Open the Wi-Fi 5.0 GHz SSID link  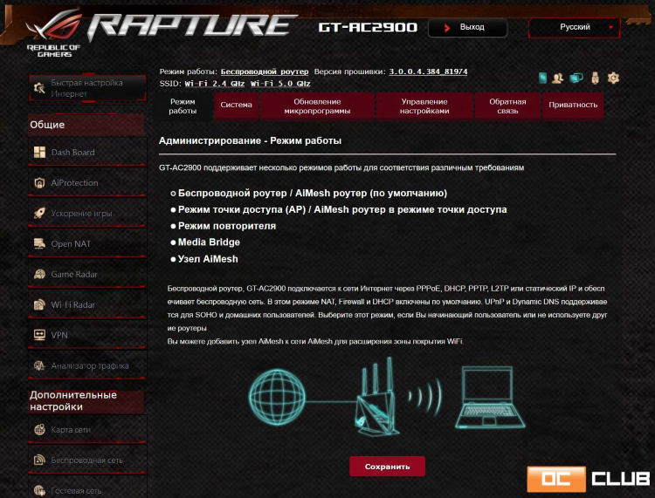click(x=280, y=84)
